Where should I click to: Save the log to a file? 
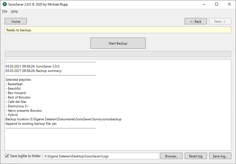coord(220,156)
